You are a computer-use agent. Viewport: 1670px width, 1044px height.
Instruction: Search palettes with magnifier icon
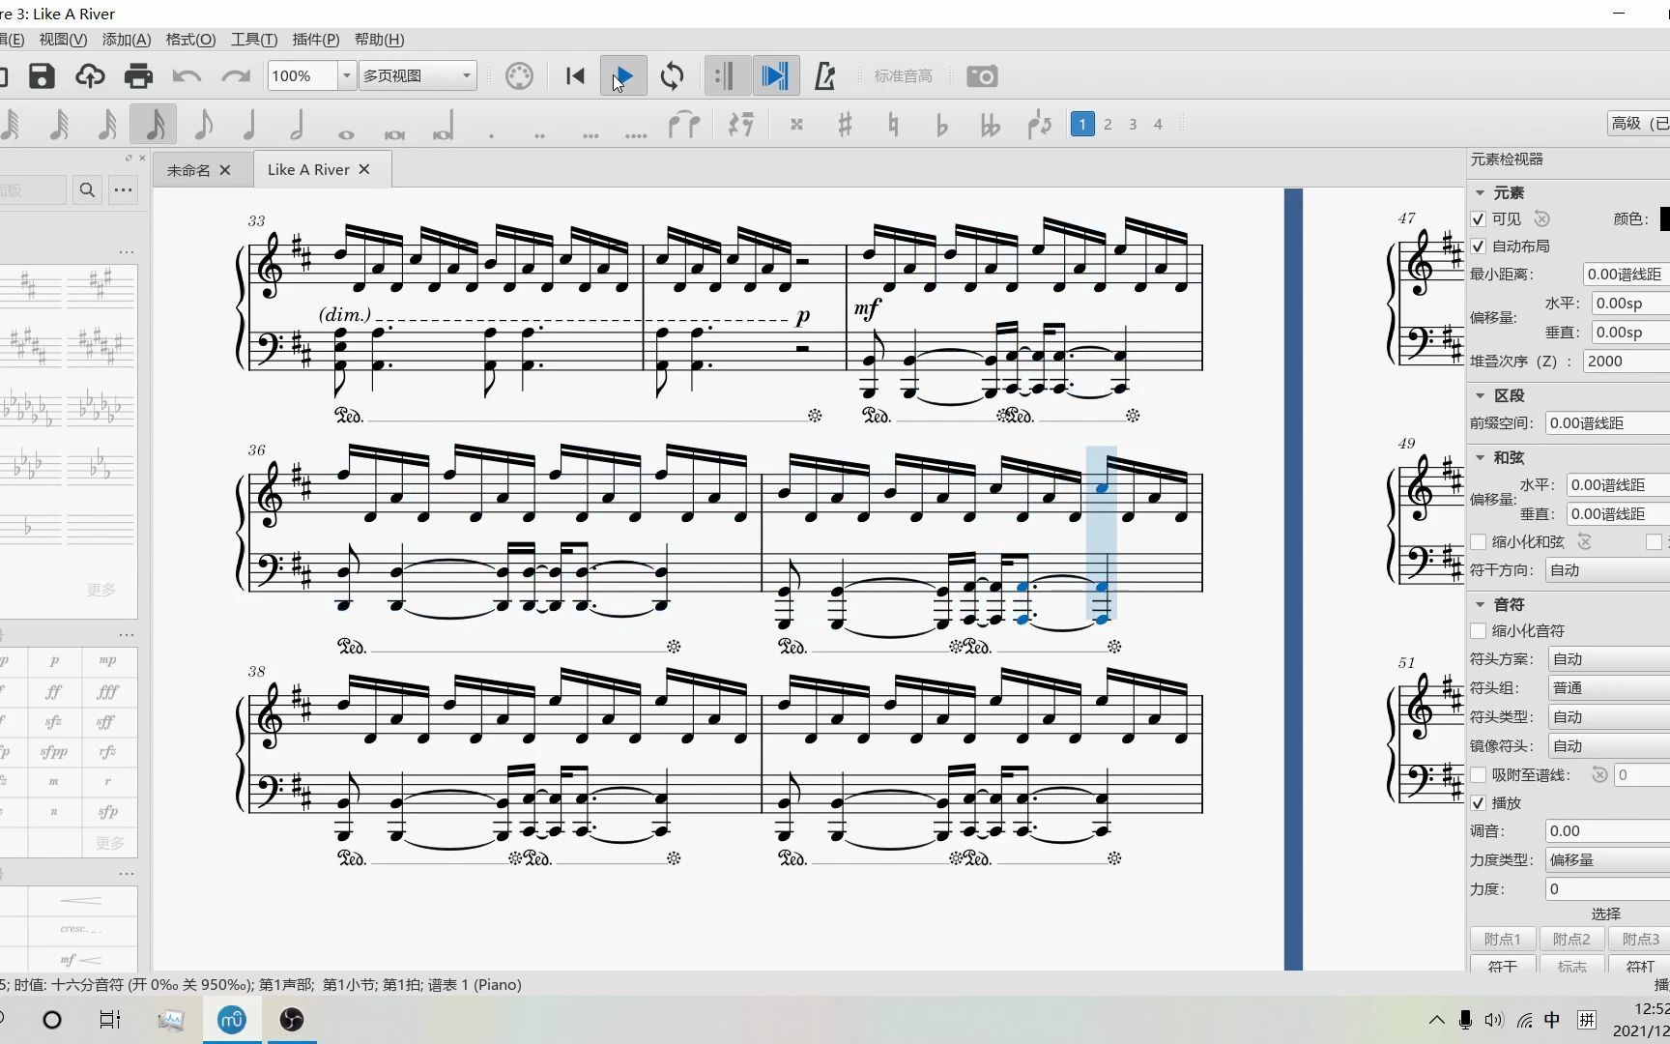87,189
